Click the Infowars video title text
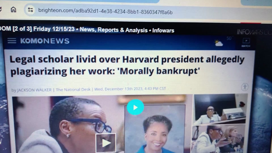This screenshot has height=153, width=272. (87, 29)
